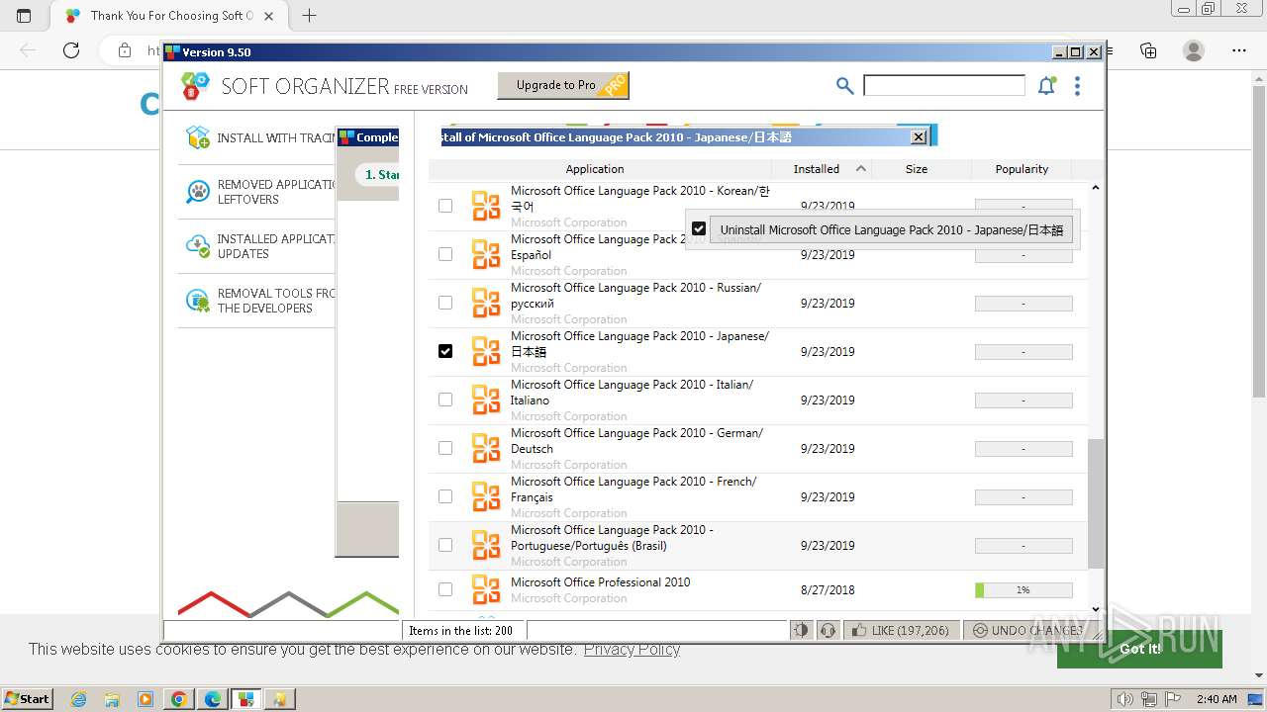Open the browser profile avatar
Image resolution: width=1267 pixels, height=712 pixels.
pos(1194,50)
